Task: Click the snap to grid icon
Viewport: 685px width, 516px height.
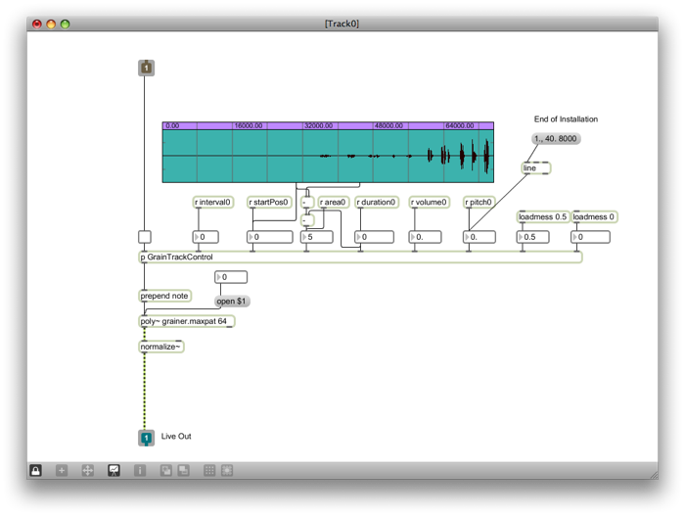Action: (227, 471)
